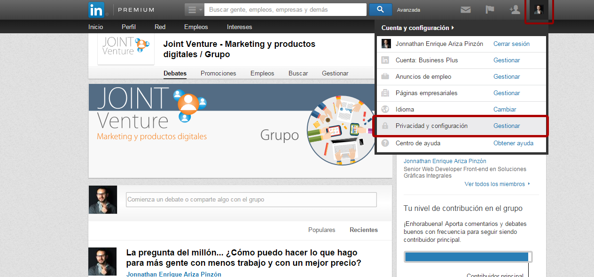Viewport: 594px width, 277px height.
Task: Open the group Gestionar tab
Action: tap(335, 73)
